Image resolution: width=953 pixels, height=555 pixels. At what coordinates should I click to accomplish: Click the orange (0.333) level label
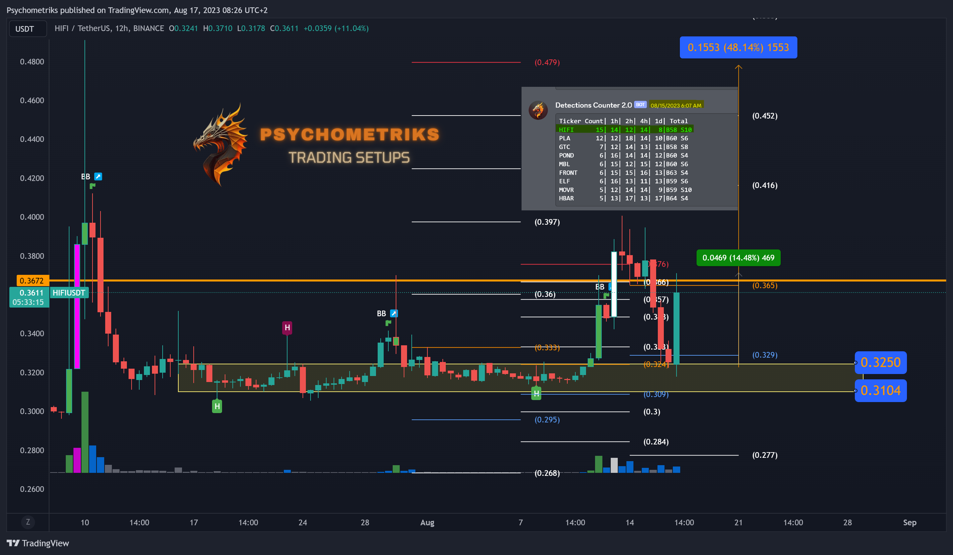547,347
